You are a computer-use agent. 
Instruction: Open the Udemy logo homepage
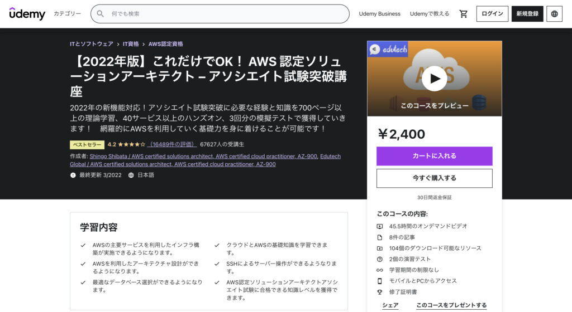click(27, 14)
